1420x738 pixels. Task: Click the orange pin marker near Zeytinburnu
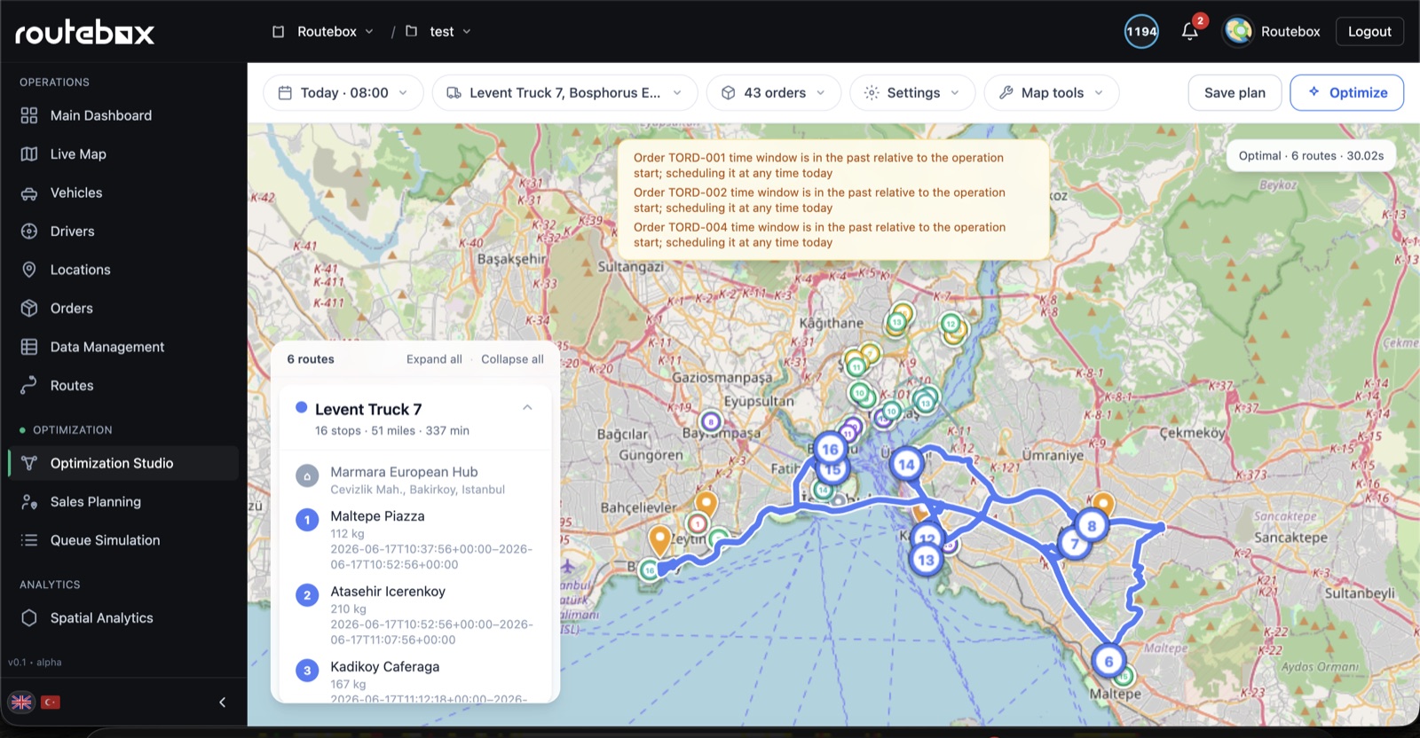[706, 503]
